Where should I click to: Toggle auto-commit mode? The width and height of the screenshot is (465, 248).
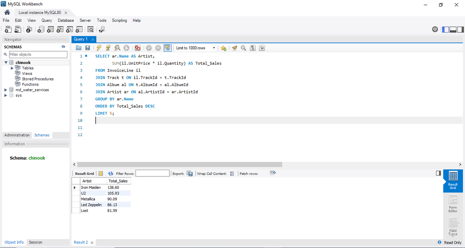coord(167,48)
